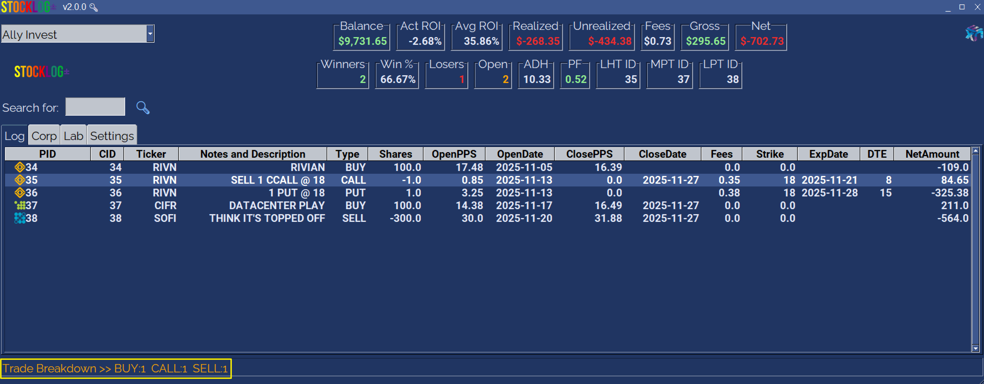Click the diamond icon on PID 36
This screenshot has height=384, width=984.
(x=19, y=193)
